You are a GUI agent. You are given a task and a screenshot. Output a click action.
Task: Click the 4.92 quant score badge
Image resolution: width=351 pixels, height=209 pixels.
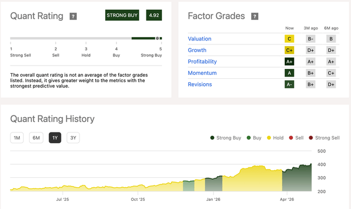[x=154, y=15]
